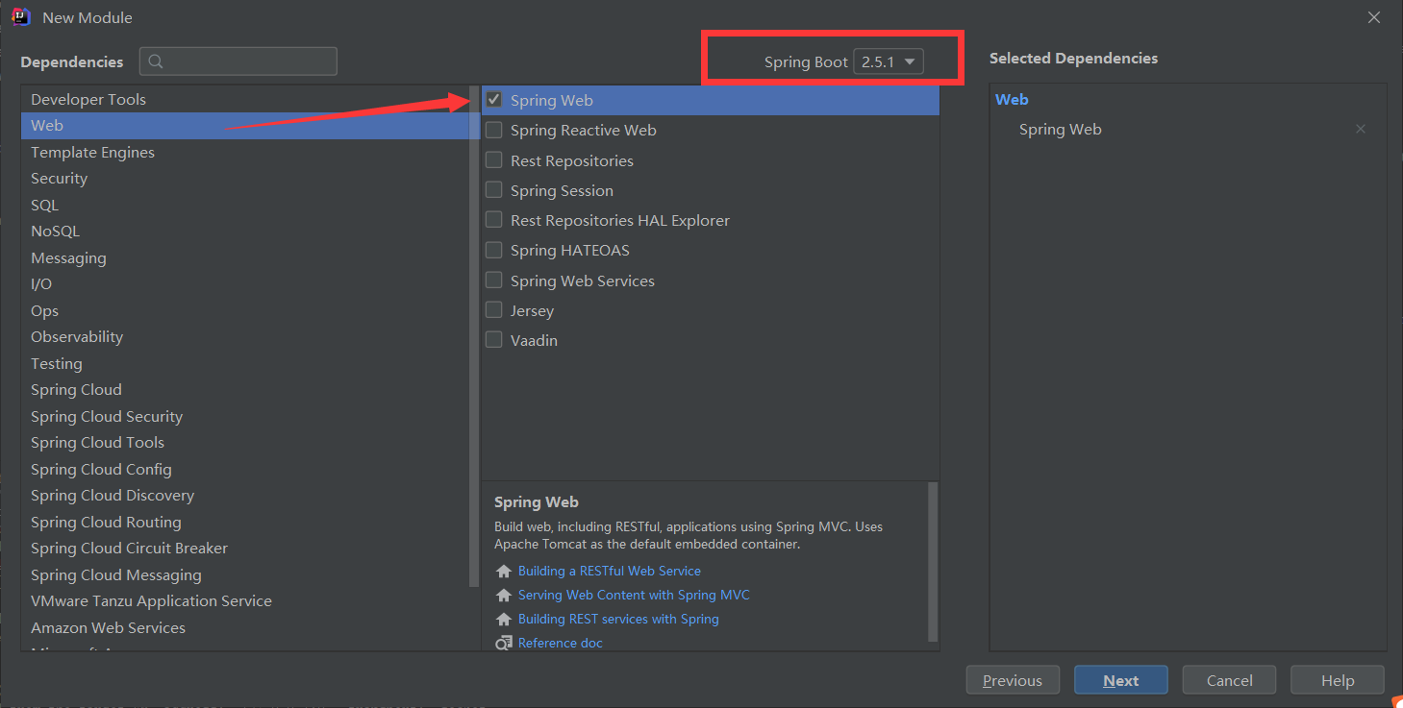Open the Spring Boot version dropdown
Screen dimensions: 1403x708
point(889,61)
